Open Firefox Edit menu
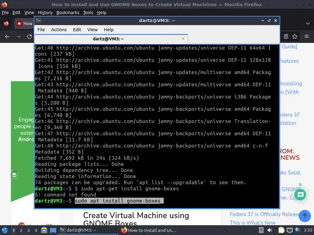This screenshot has width=314, height=235. (x=17, y=13)
